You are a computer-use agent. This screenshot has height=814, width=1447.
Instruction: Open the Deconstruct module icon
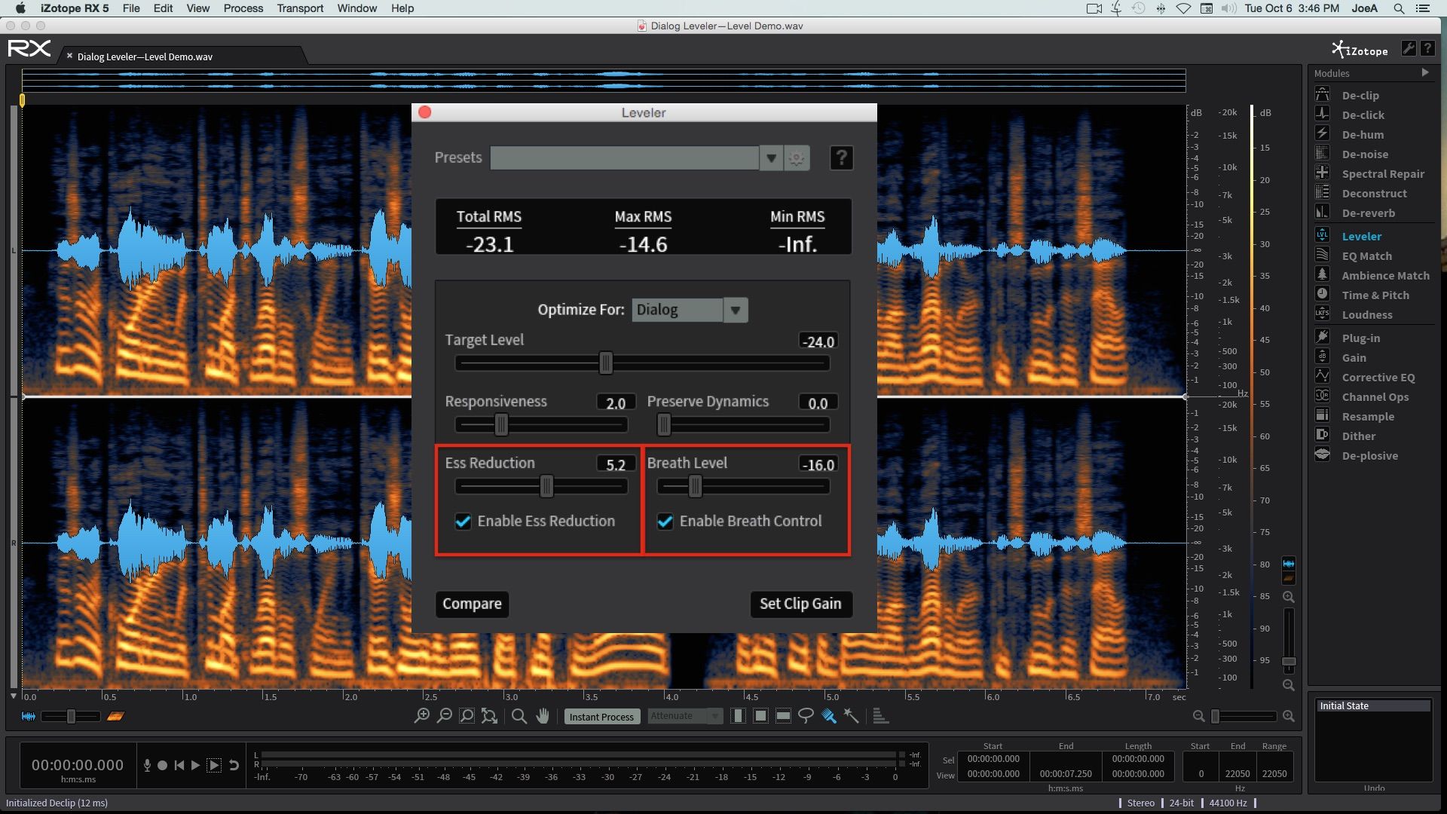point(1322,192)
